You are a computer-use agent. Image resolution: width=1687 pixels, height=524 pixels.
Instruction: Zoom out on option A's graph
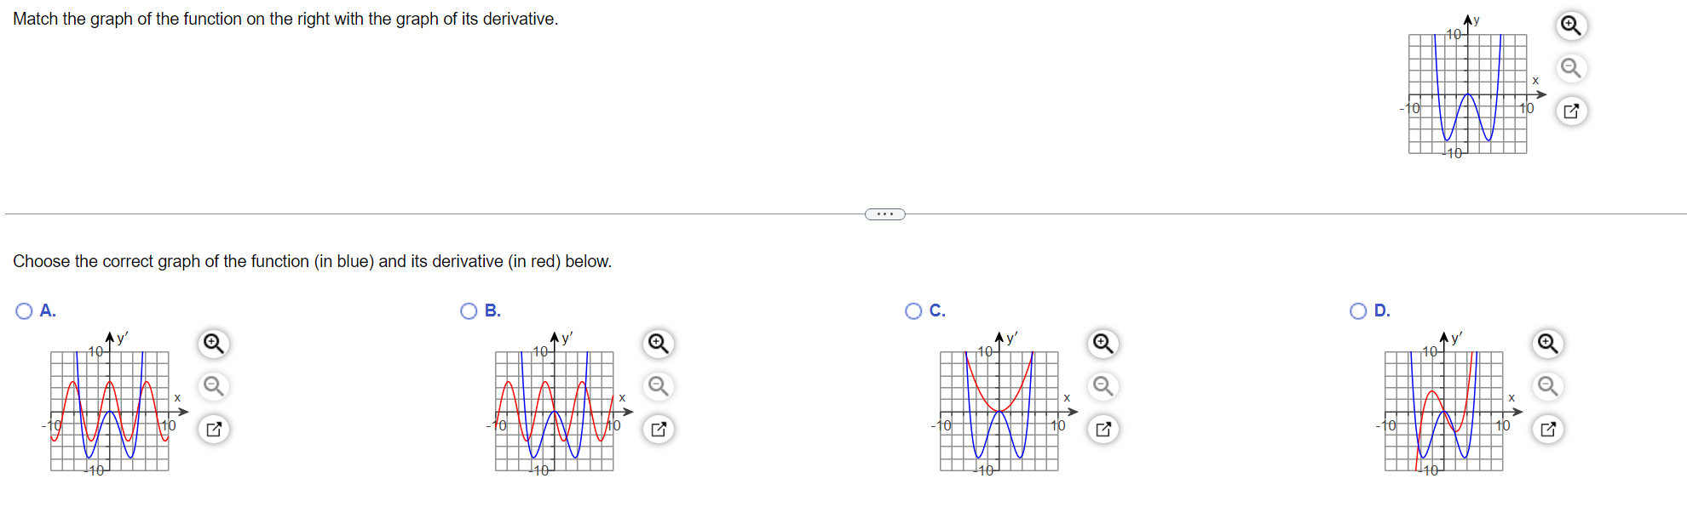[214, 386]
